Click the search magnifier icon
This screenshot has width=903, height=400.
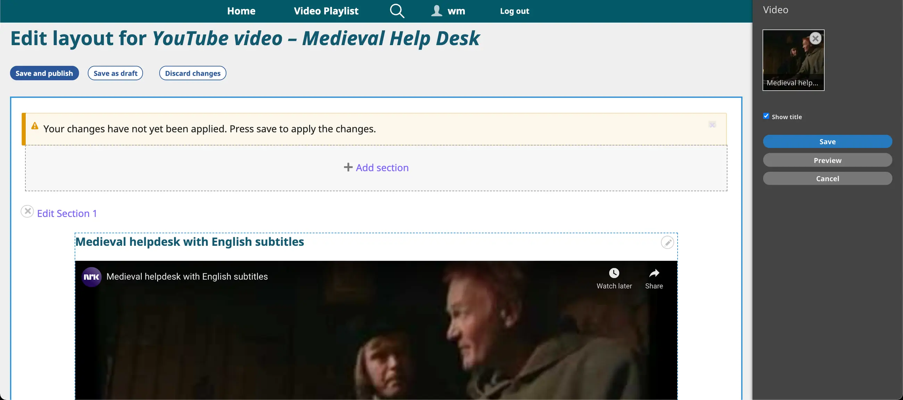[x=397, y=11]
